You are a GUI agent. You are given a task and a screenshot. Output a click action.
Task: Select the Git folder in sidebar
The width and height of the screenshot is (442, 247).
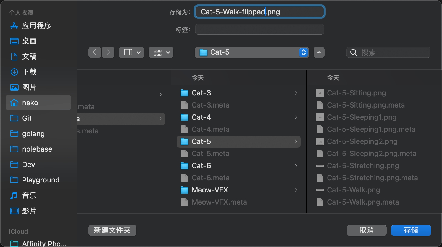pyautogui.click(x=27, y=118)
